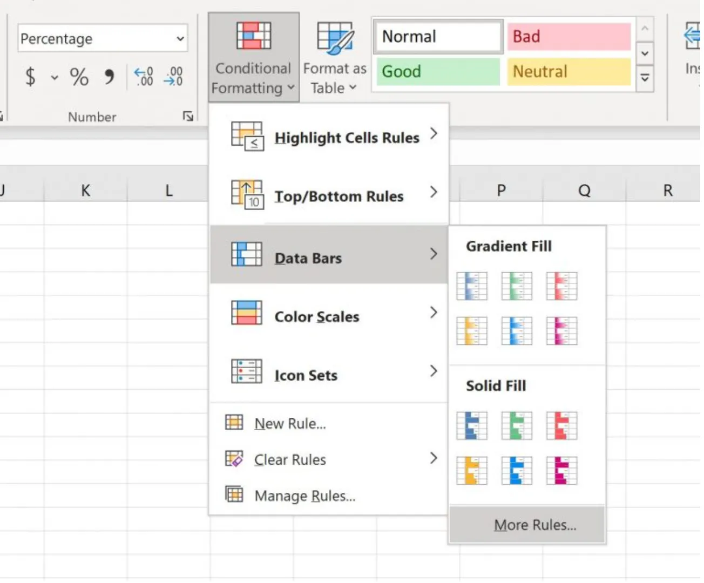This screenshot has width=704, height=583.
Task: Select red solid fill data bar
Action: (x=561, y=425)
